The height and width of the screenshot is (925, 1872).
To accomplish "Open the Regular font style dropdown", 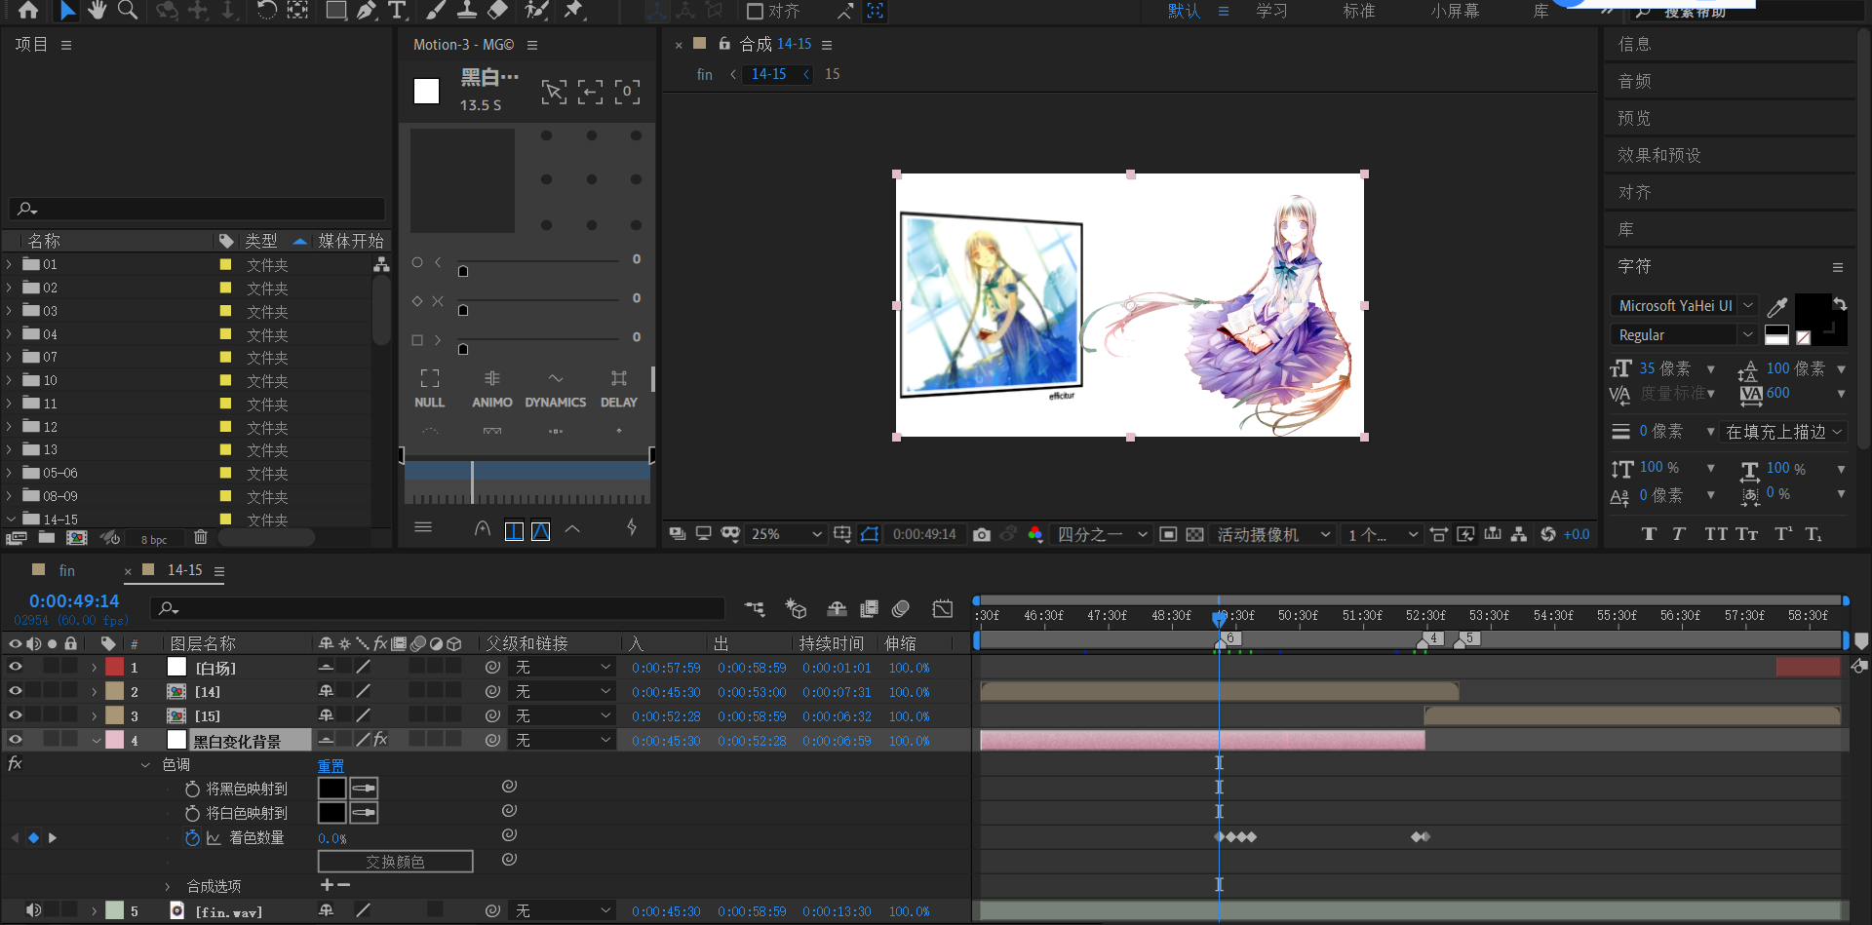I will [x=1684, y=335].
